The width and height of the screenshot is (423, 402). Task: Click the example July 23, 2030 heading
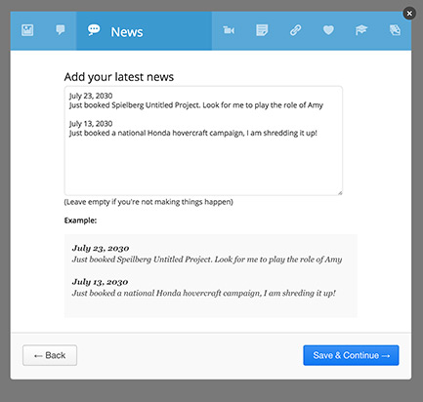[x=101, y=248]
